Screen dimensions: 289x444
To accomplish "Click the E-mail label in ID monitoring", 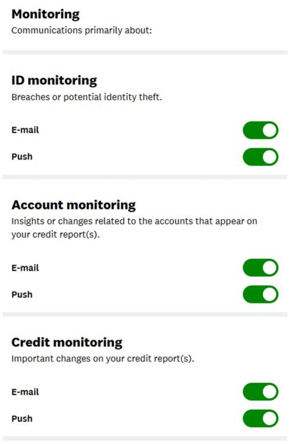I will pos(25,130).
